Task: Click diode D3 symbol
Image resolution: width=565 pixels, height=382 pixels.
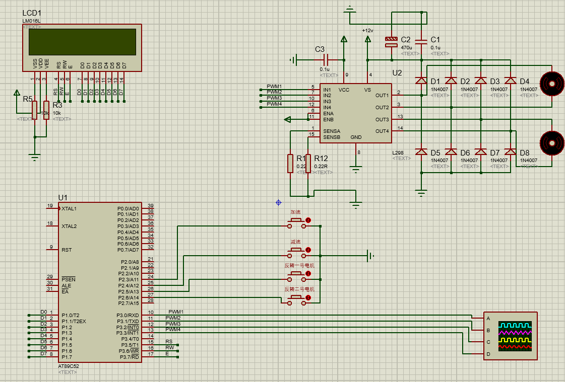Action: pos(481,81)
